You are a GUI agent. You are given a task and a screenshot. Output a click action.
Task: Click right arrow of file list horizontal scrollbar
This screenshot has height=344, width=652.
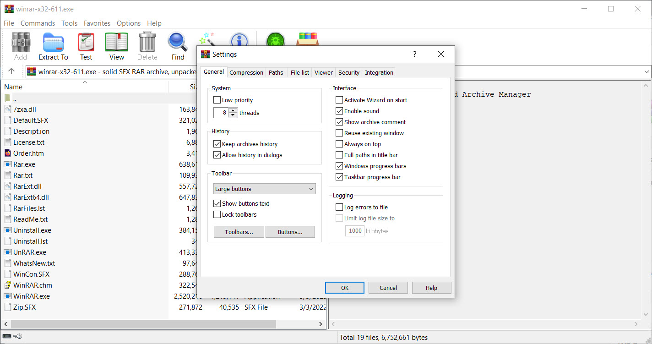(321, 324)
